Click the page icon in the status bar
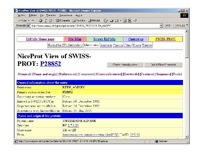The width and height of the screenshot is (203, 152). pyautogui.click(x=16, y=141)
